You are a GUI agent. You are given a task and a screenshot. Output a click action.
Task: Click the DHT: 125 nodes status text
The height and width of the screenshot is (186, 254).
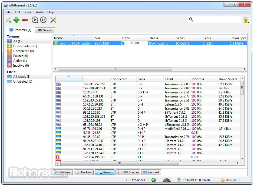[x=135, y=180]
